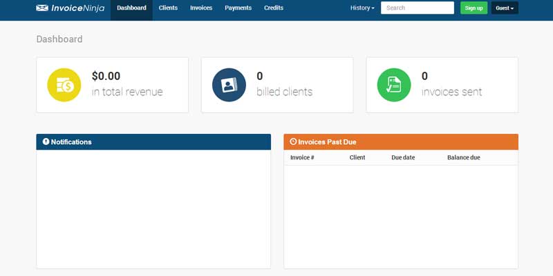Screen dimensions: 553x276
Task: Click the Invoice # column header
Action: tap(302, 157)
